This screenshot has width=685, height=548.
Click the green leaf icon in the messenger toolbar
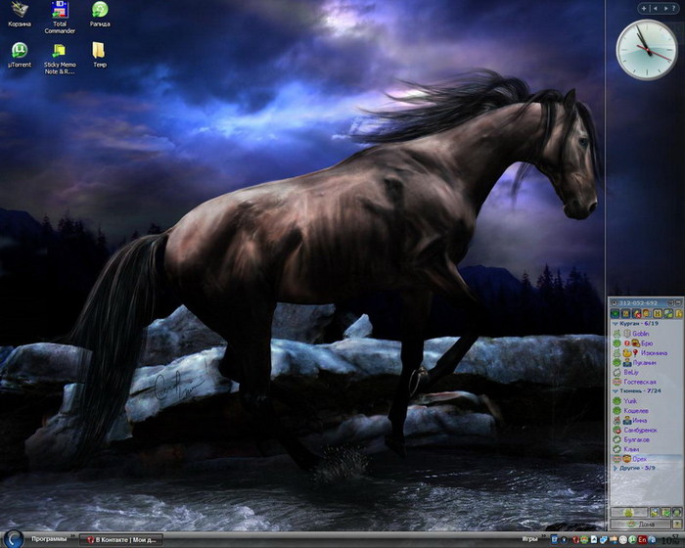coord(668,313)
